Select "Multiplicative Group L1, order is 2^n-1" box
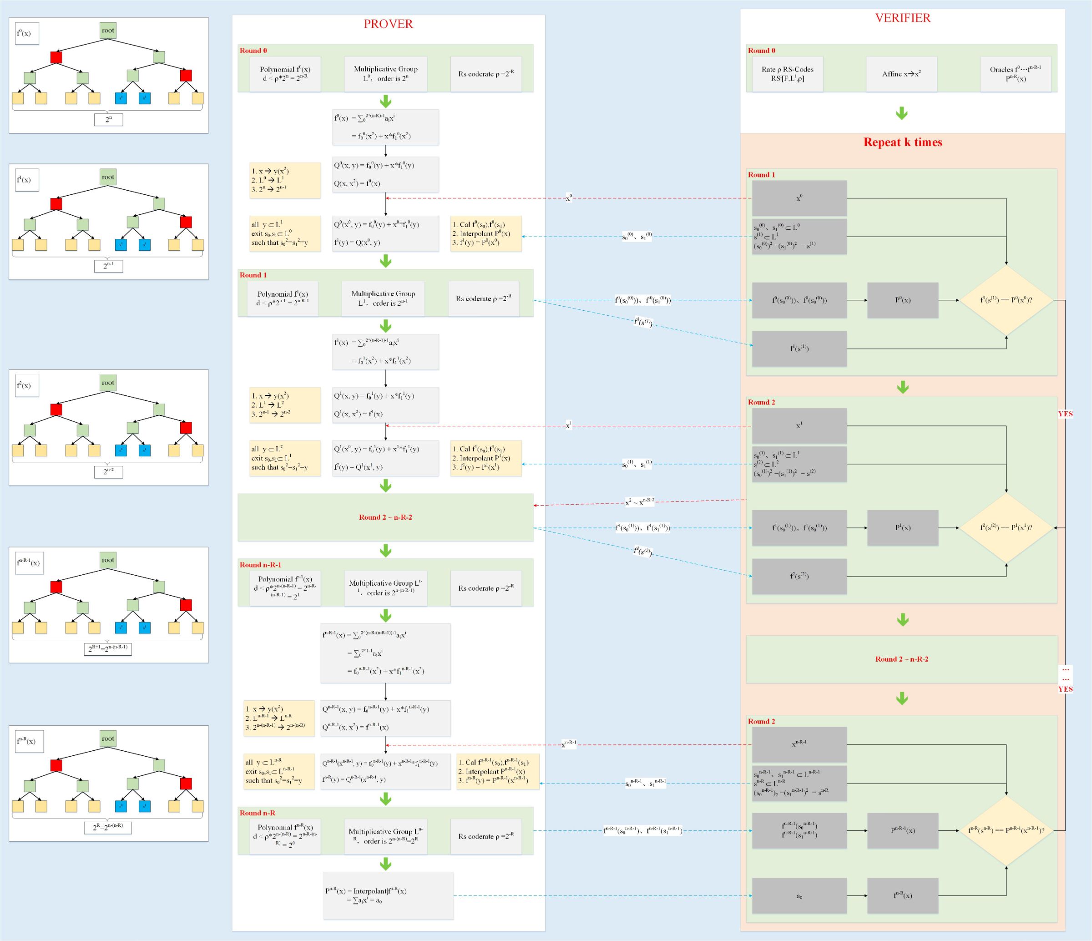 383,298
